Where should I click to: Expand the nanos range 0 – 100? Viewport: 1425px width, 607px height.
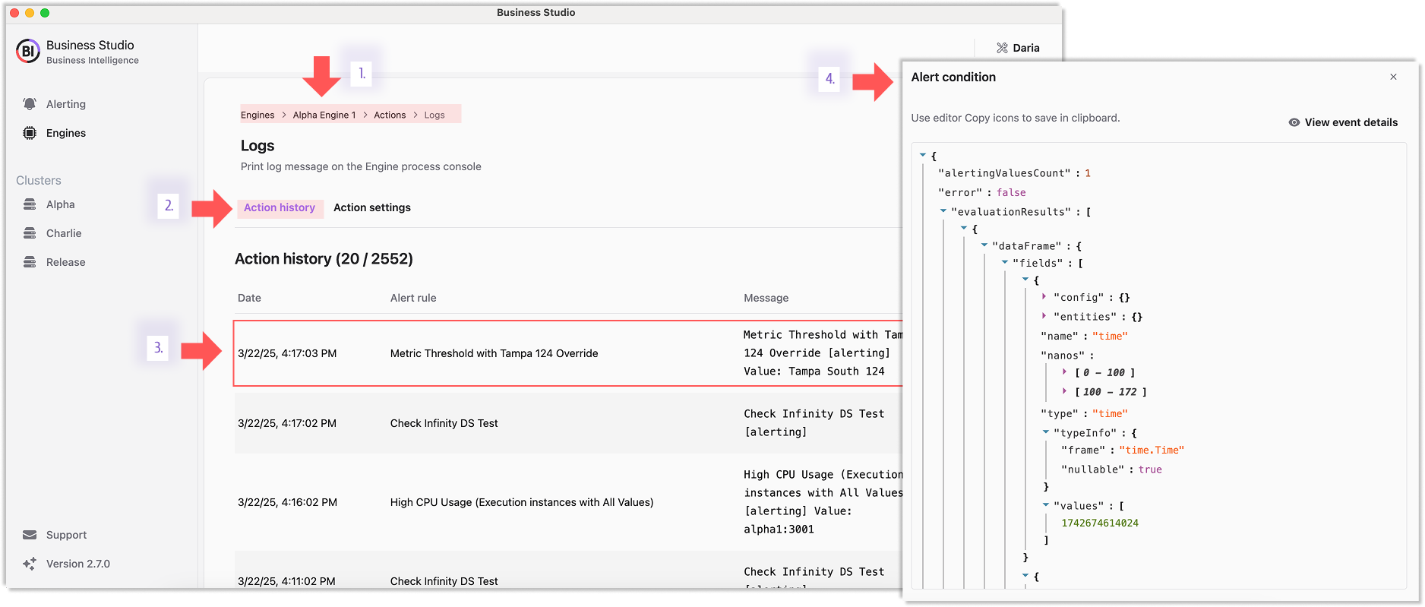tap(1065, 371)
